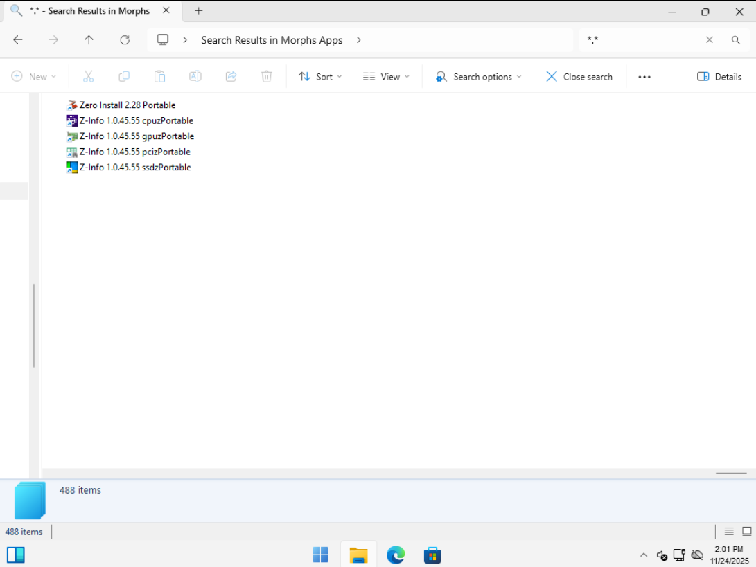756x567 pixels.
Task: Open Zero Install 2.28 Portable shortcut
Action: coord(127,105)
